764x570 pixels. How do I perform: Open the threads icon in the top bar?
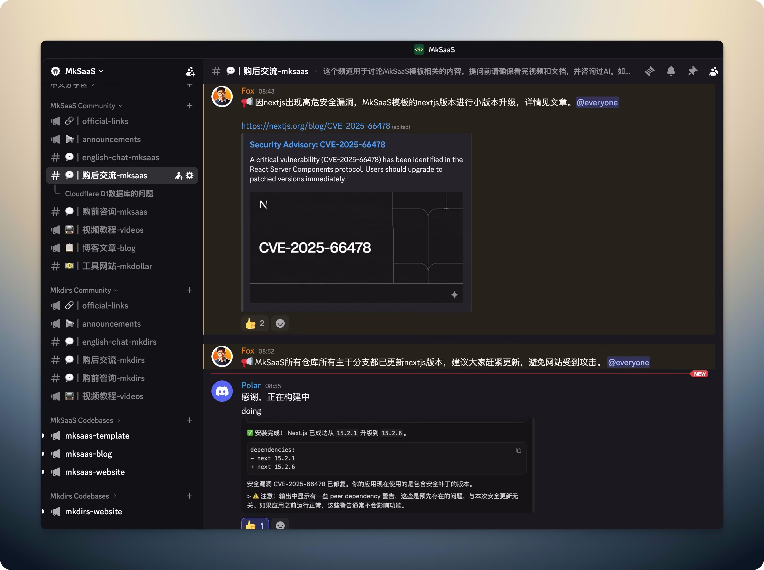(x=649, y=71)
